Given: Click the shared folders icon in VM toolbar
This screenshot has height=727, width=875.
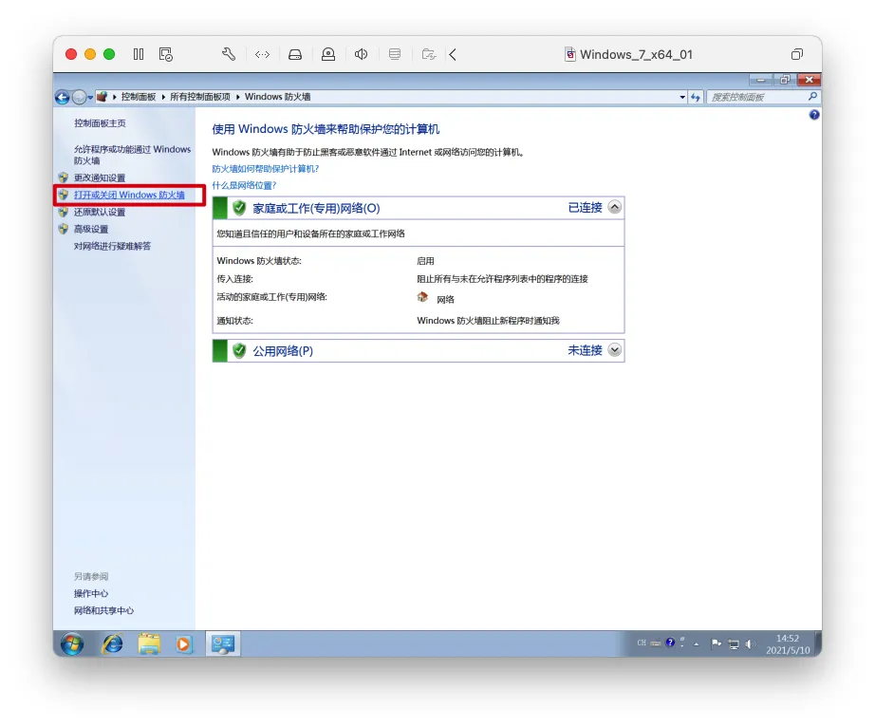Looking at the screenshot, I should point(429,54).
